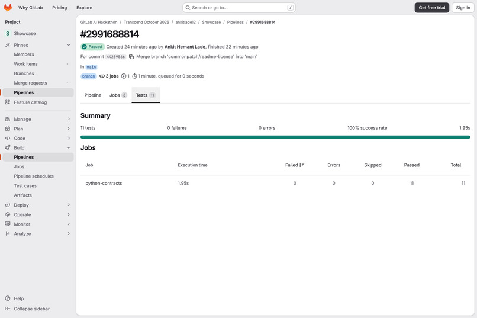
Task: Open the Why GitLab menu
Action: click(x=30, y=8)
